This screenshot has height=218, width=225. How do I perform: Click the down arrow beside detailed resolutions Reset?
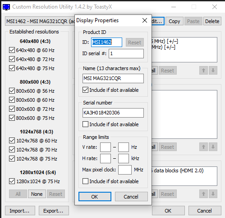(213, 71)
